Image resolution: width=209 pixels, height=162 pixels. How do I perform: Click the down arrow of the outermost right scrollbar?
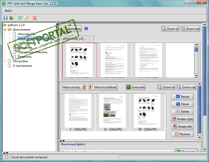[204, 149]
